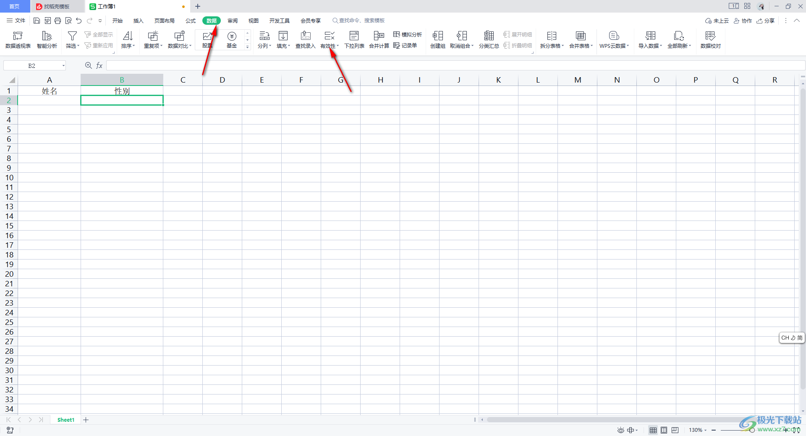Open 模拟分析 what-if analysis
806x436 pixels.
click(x=408, y=34)
